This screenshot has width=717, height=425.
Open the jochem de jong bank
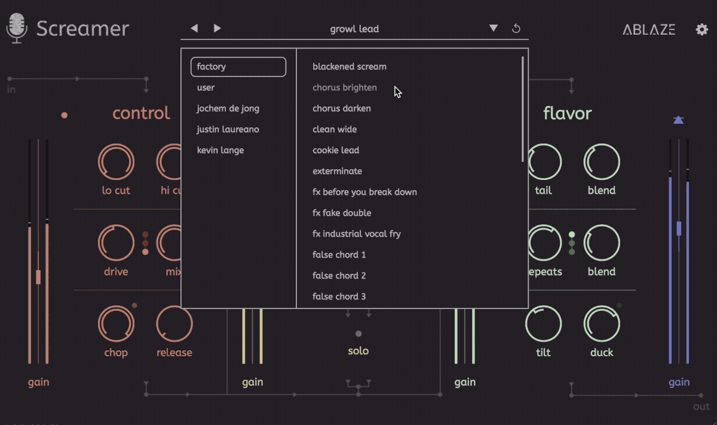point(228,108)
